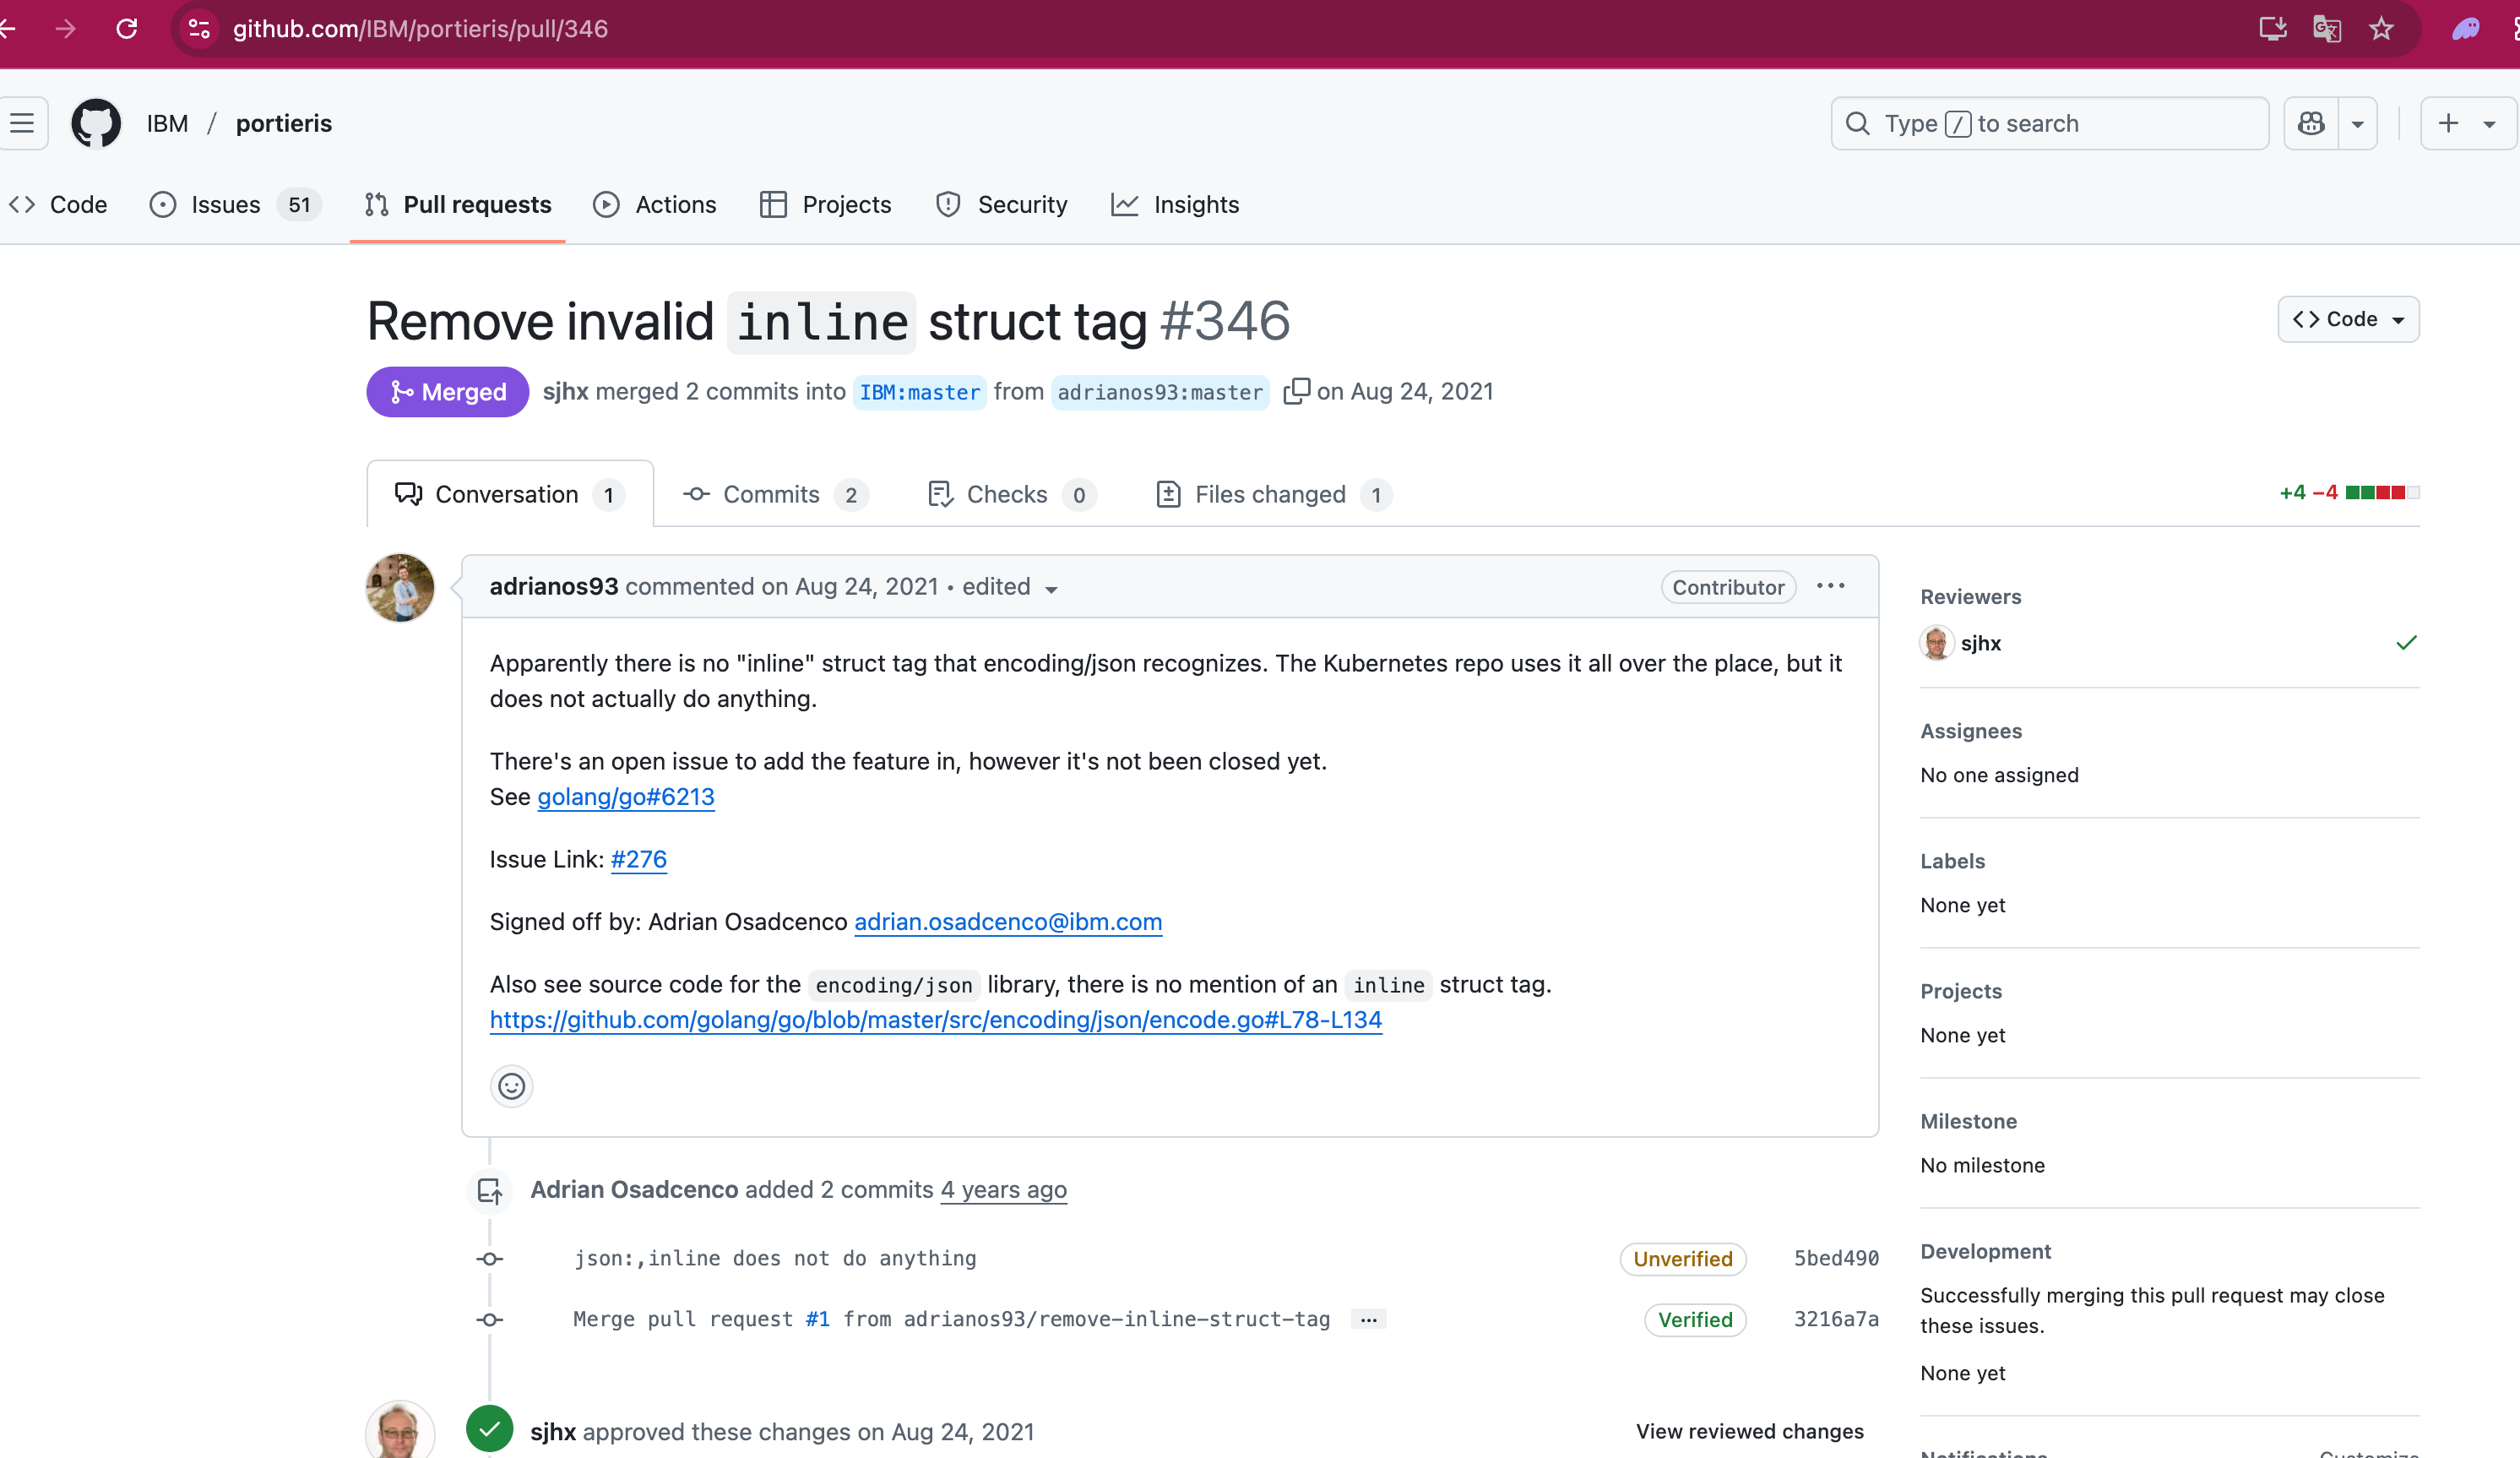The width and height of the screenshot is (2520, 1458).
Task: Open Copilot chat icon in header
Action: (x=2311, y=123)
